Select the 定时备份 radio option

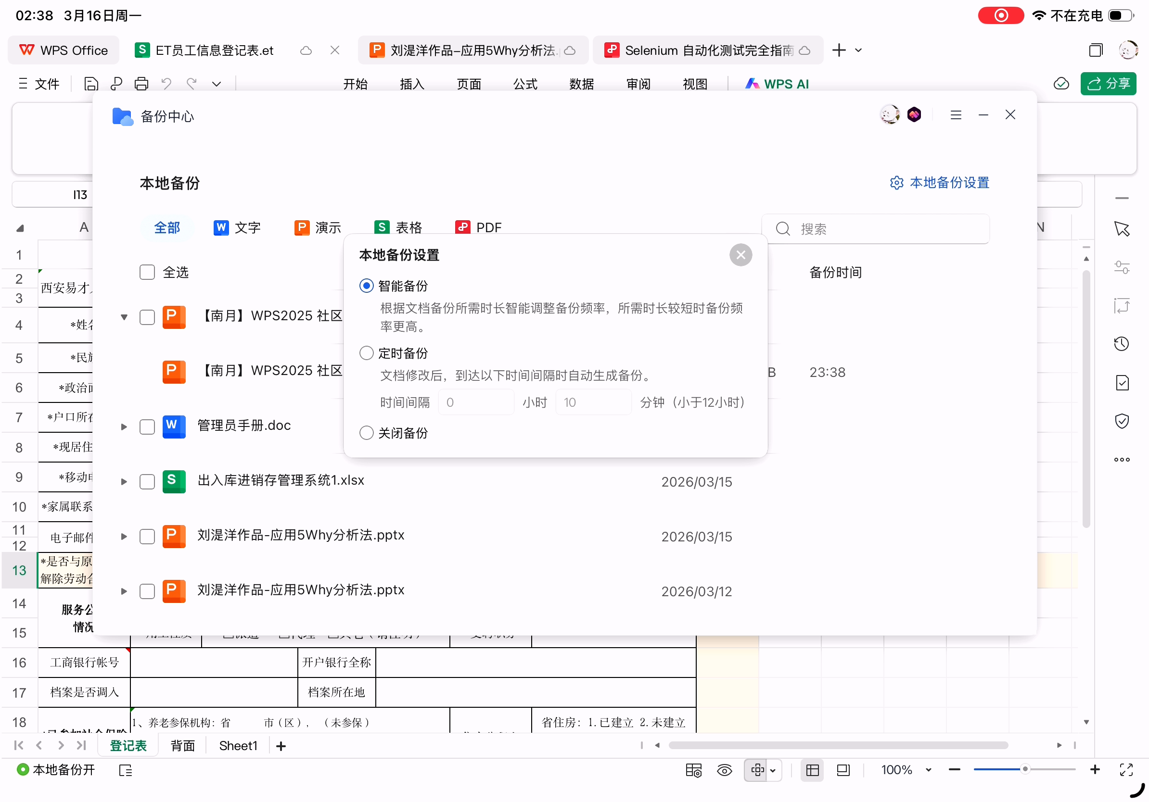pos(366,353)
